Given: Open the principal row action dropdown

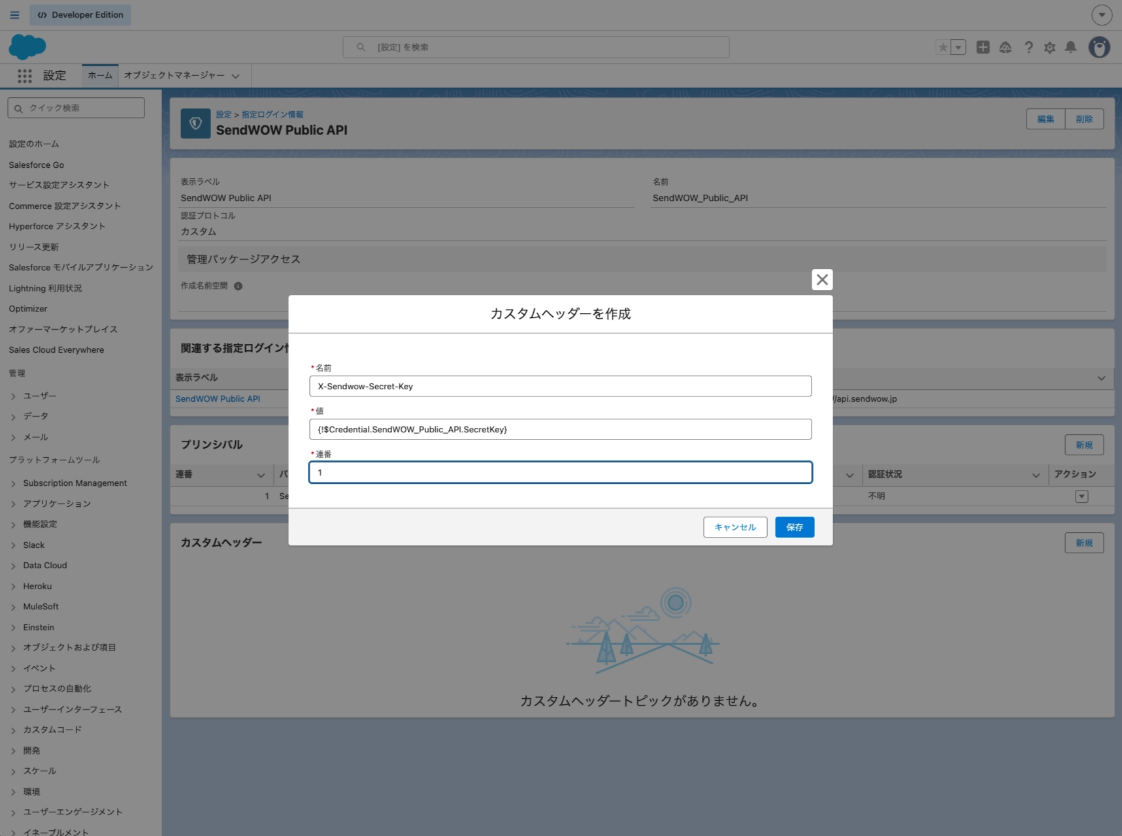Looking at the screenshot, I should [1081, 496].
